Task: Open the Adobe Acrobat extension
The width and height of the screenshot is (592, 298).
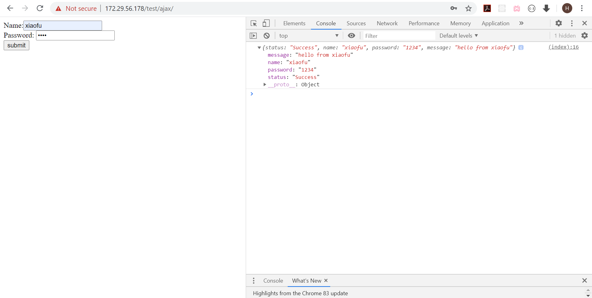Action: (487, 8)
